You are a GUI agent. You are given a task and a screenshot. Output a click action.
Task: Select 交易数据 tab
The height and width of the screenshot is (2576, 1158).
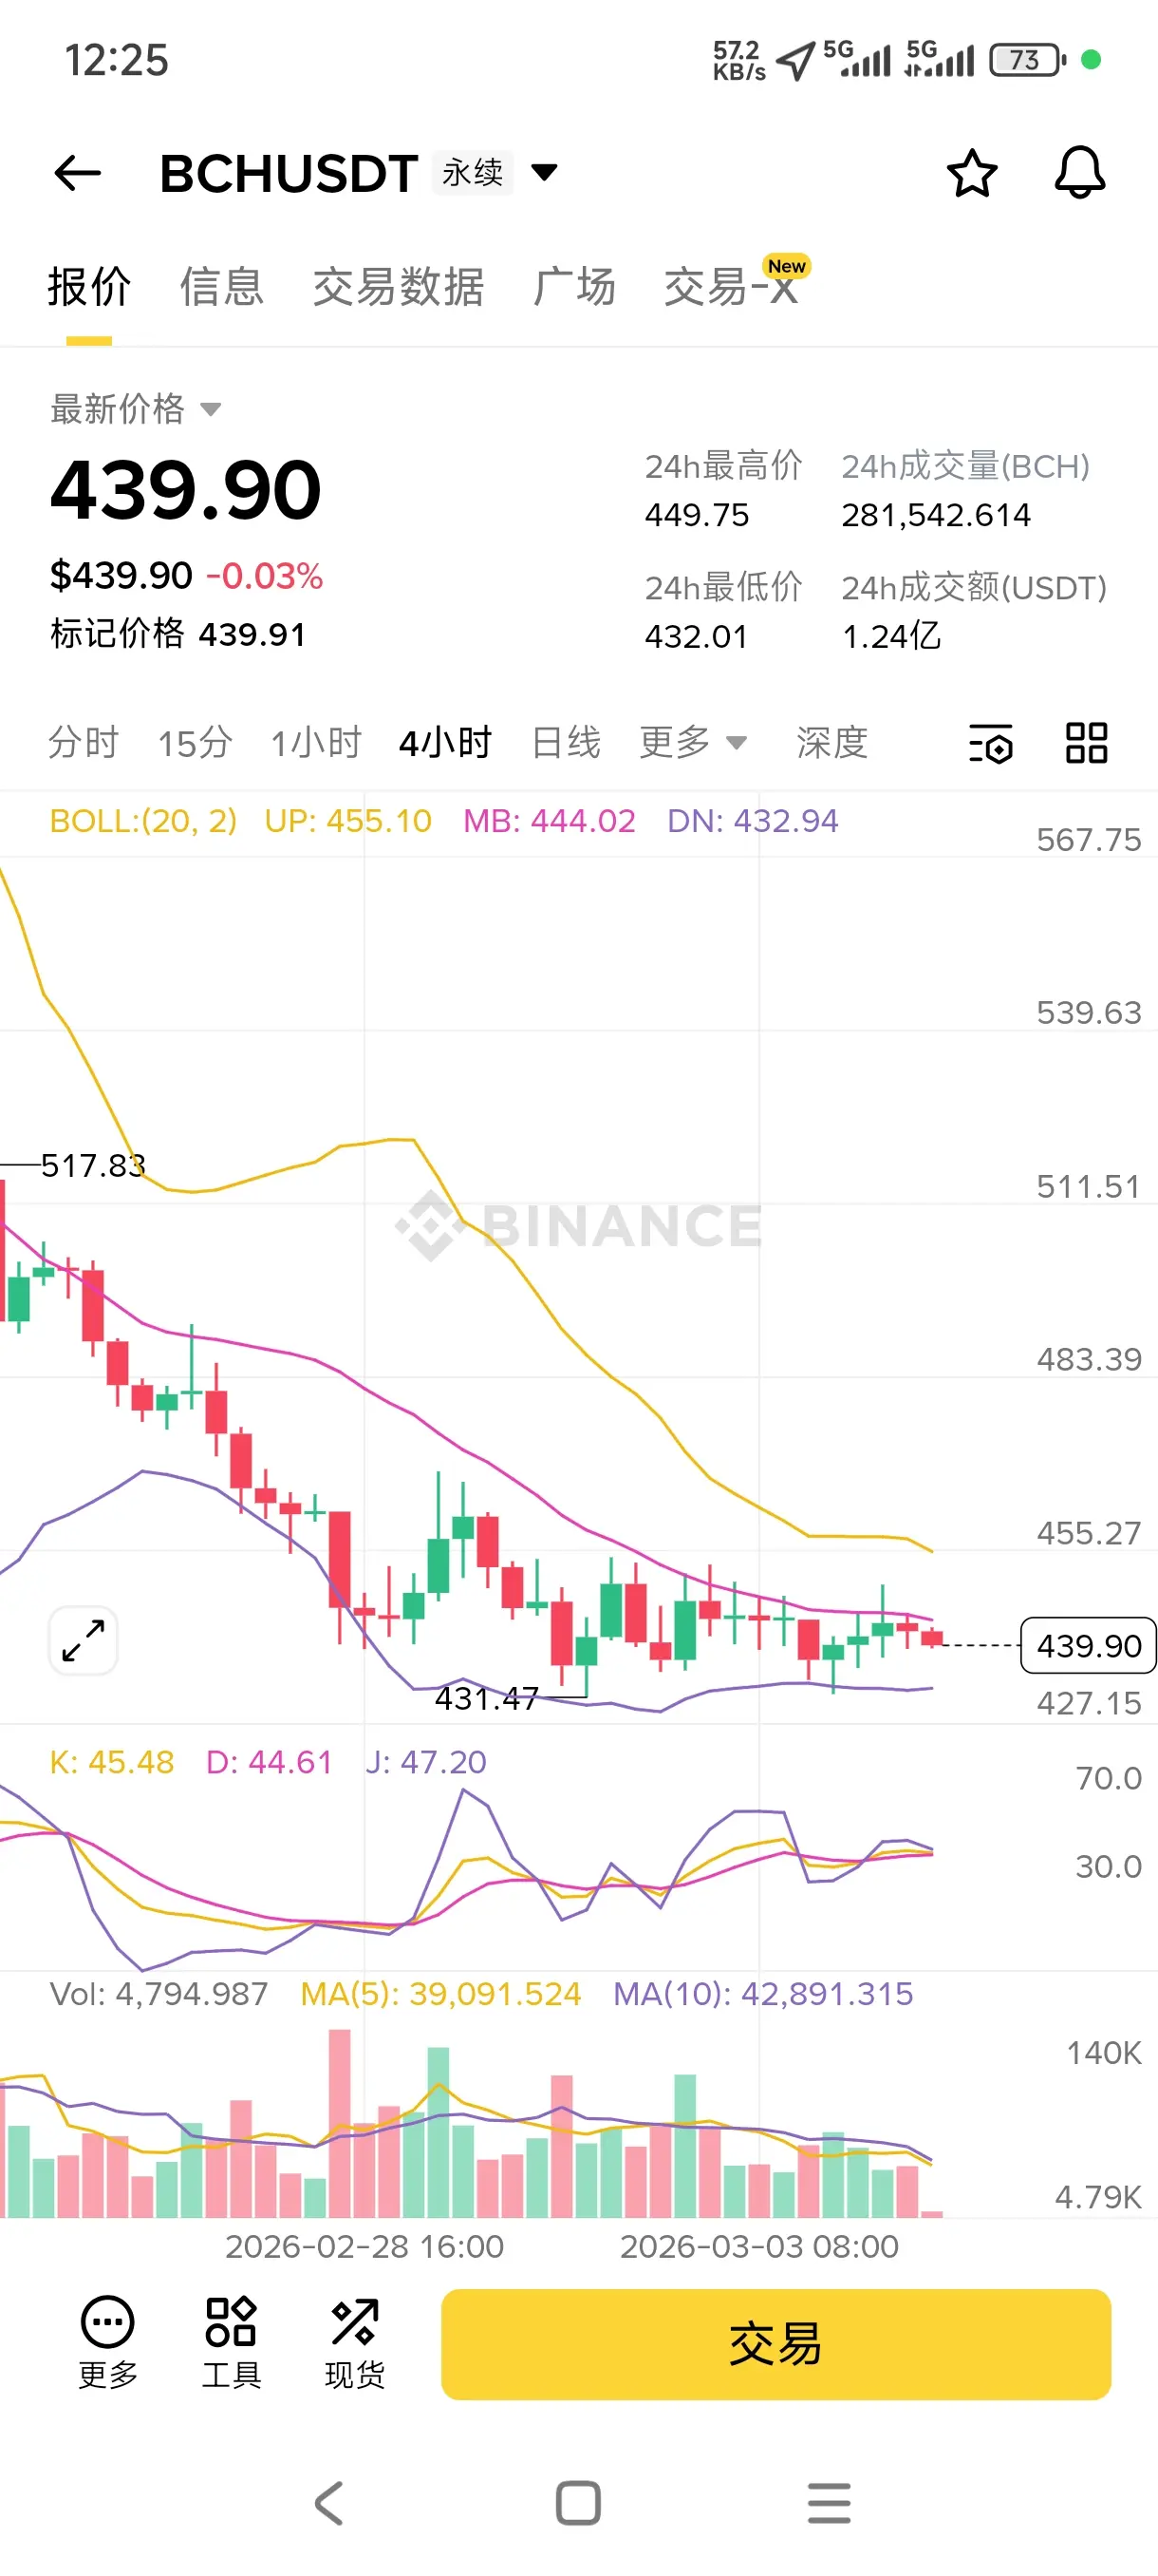(399, 287)
